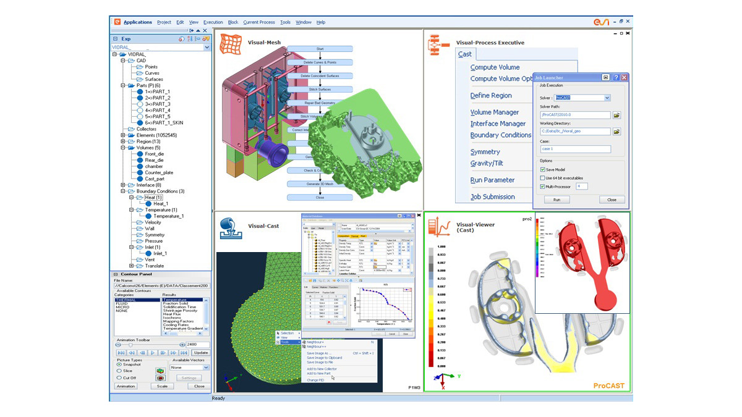742x417 pixels.
Task: Click the plus icon right of animation slider
Action: tap(182, 345)
